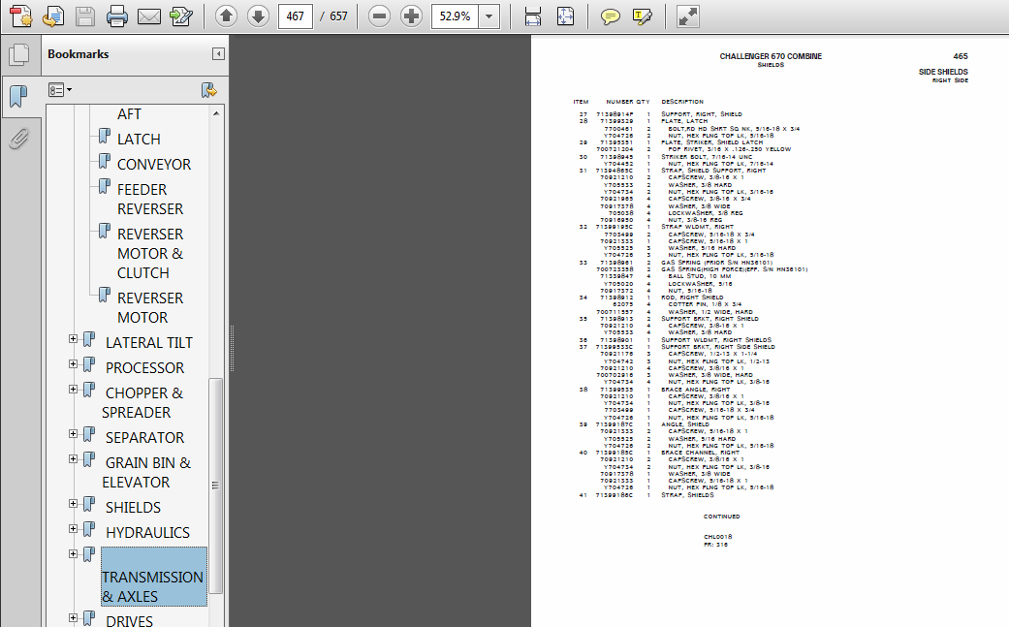
Task: Open the CONVEYOR bookmark
Action: (x=154, y=165)
